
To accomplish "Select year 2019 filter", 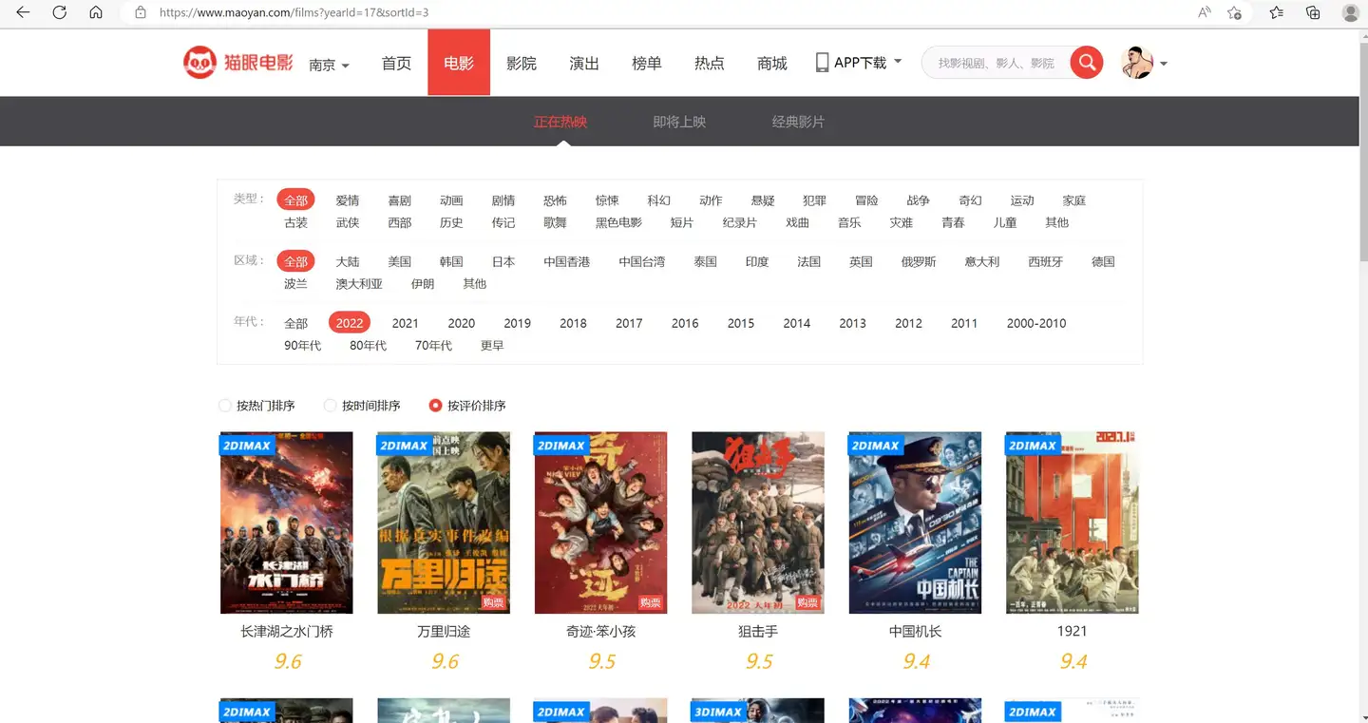I will pos(518,323).
